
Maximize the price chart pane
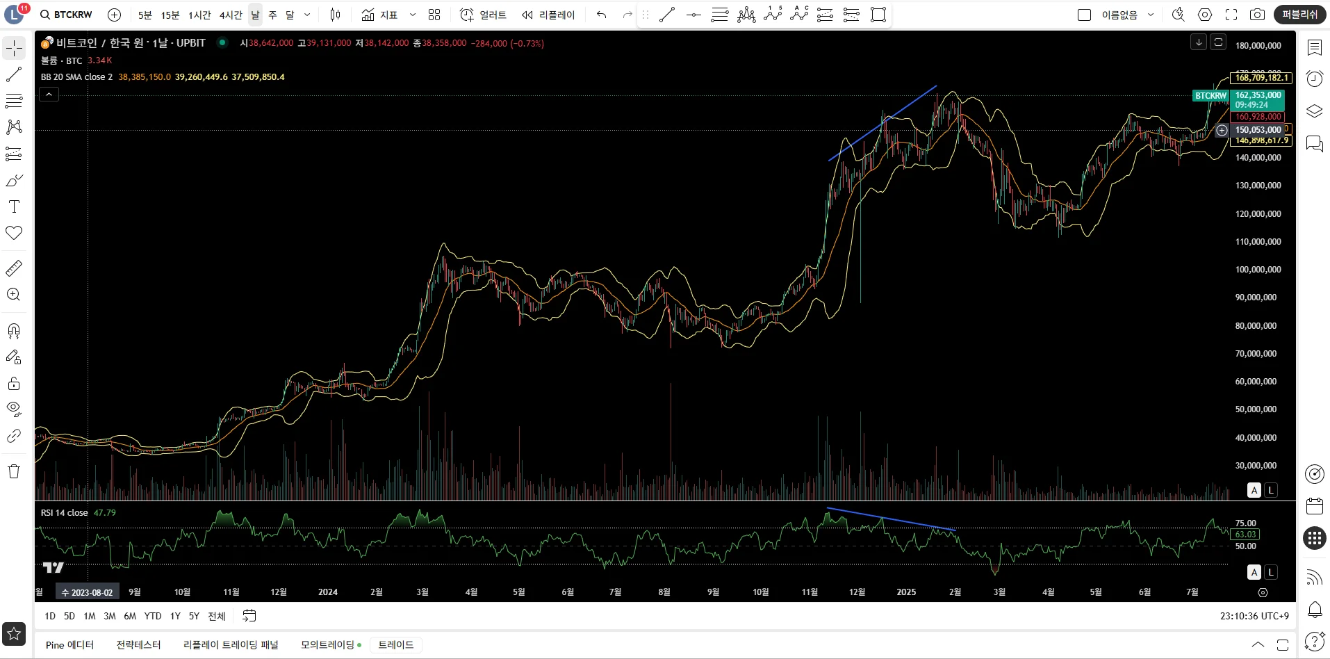(x=1218, y=42)
